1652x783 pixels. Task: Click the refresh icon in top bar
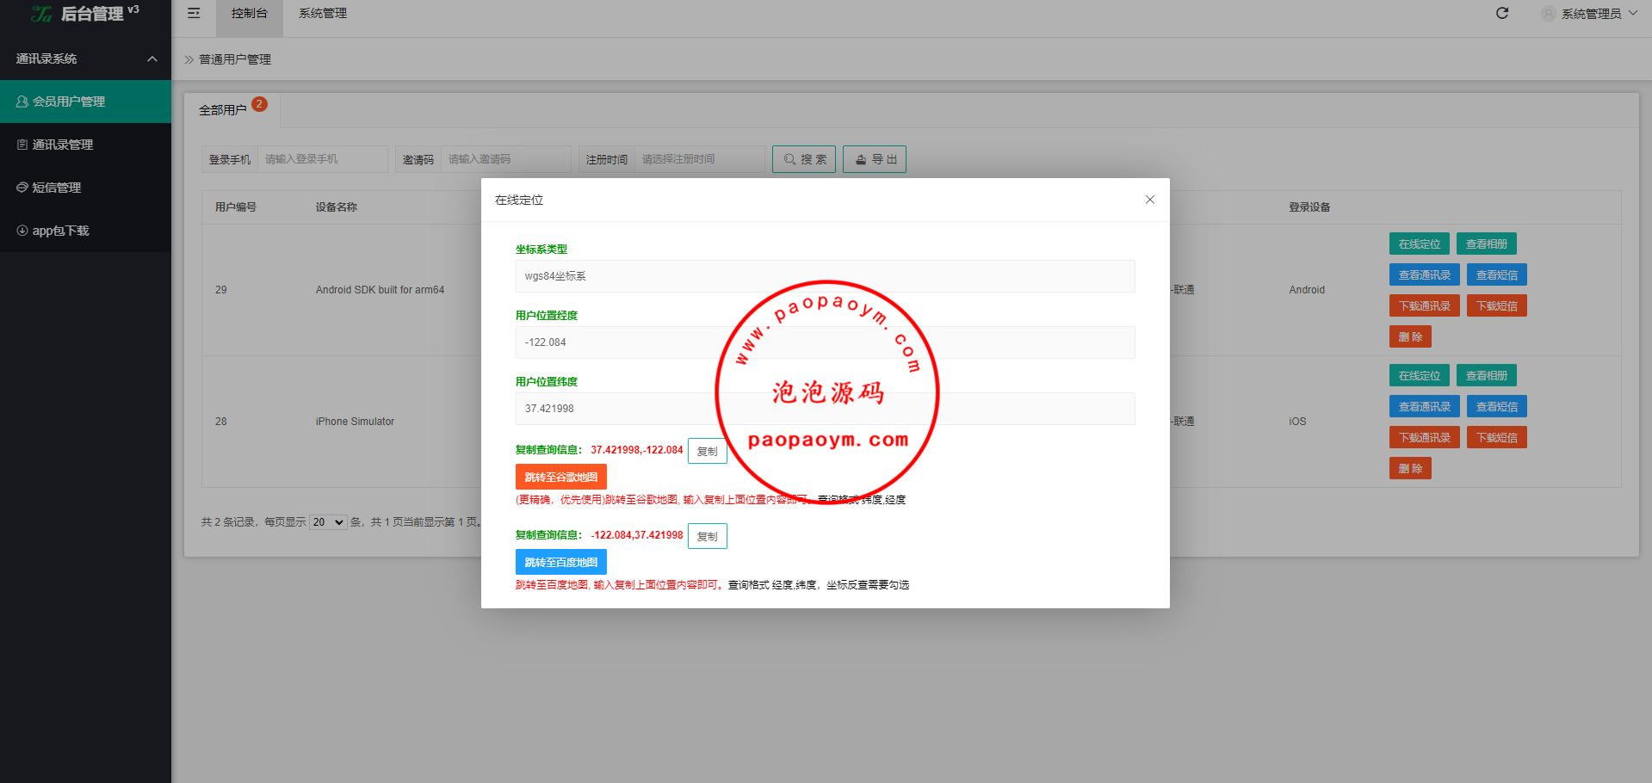(x=1502, y=13)
